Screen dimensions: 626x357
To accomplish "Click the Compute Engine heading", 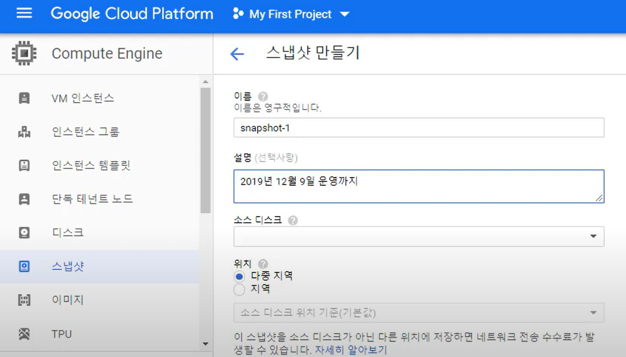I will (x=107, y=54).
